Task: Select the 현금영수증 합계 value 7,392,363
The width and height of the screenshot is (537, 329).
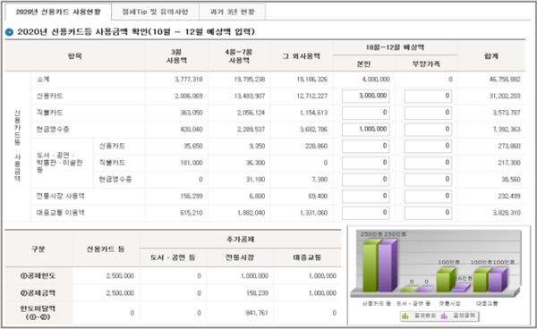Action: tap(507, 130)
